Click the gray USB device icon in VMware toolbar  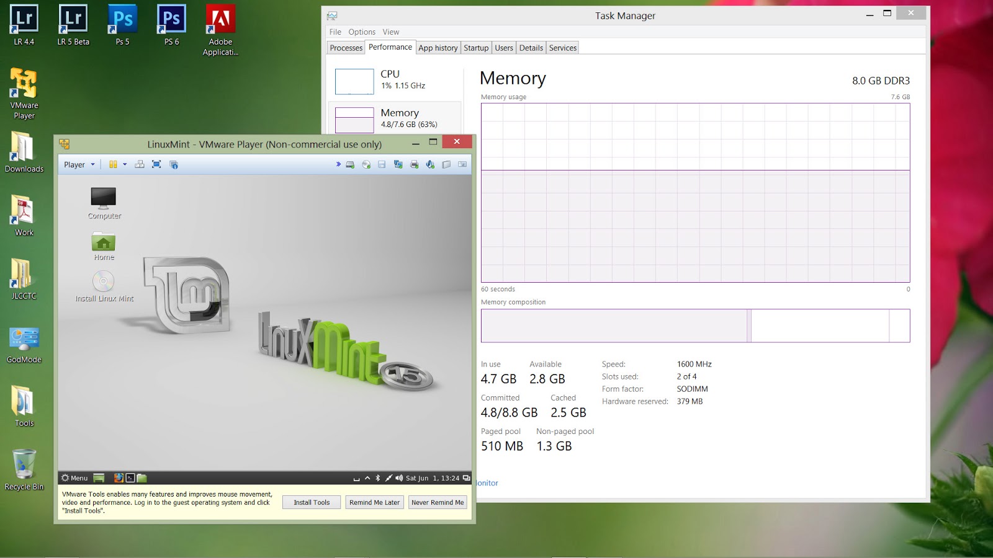tap(446, 164)
